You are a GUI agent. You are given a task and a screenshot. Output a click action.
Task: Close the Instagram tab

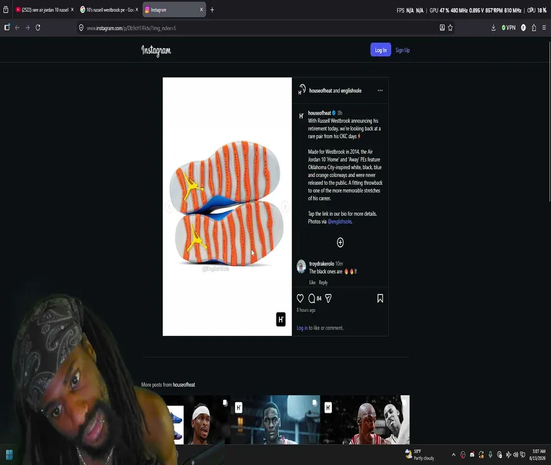point(202,10)
